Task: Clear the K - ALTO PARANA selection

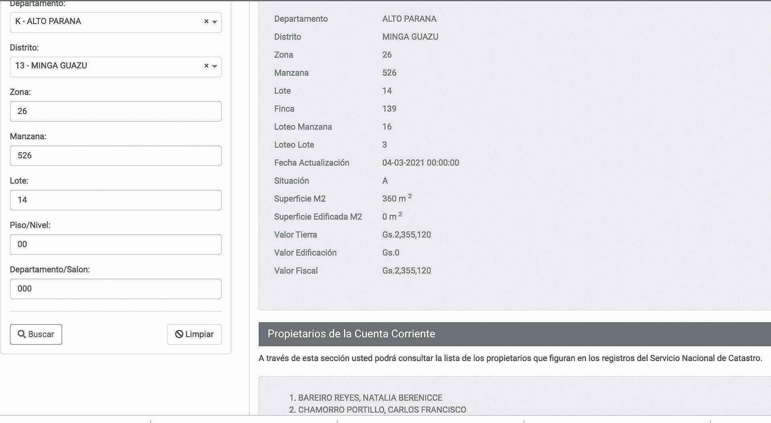Action: tap(206, 22)
